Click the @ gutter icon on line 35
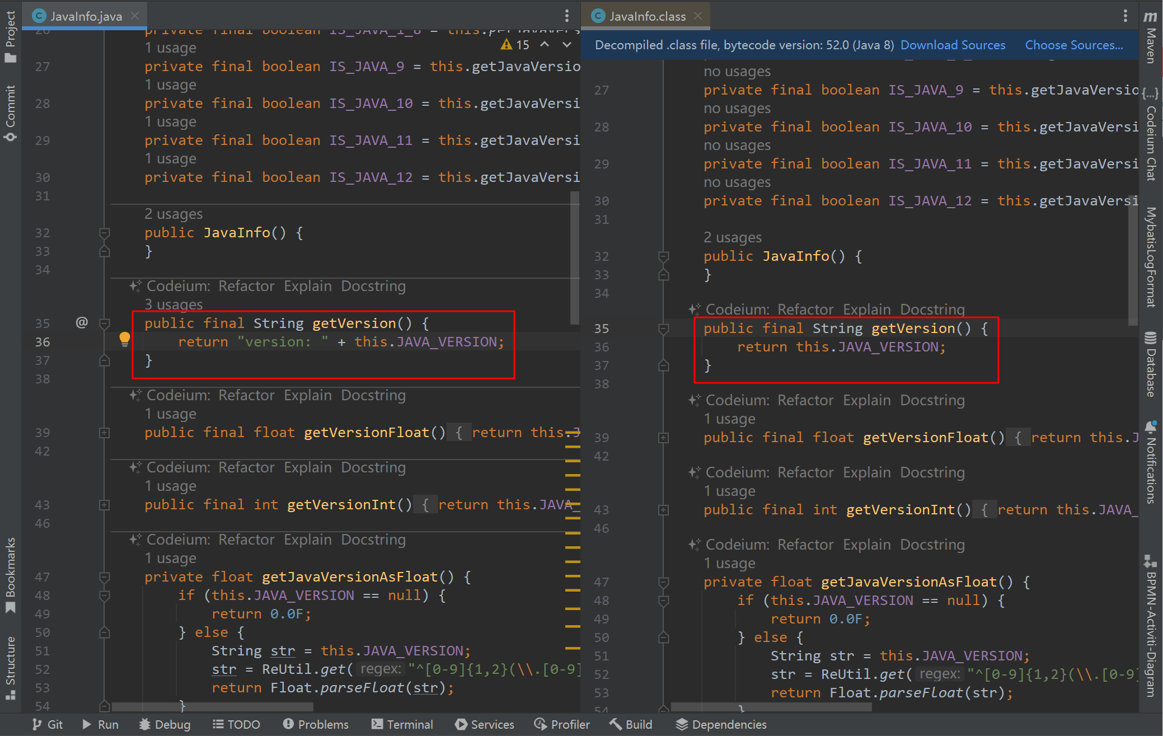Viewport: 1163px width, 736px height. pyautogui.click(x=82, y=322)
